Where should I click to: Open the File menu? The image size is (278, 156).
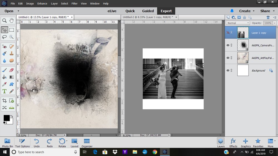click(x=13, y=4)
